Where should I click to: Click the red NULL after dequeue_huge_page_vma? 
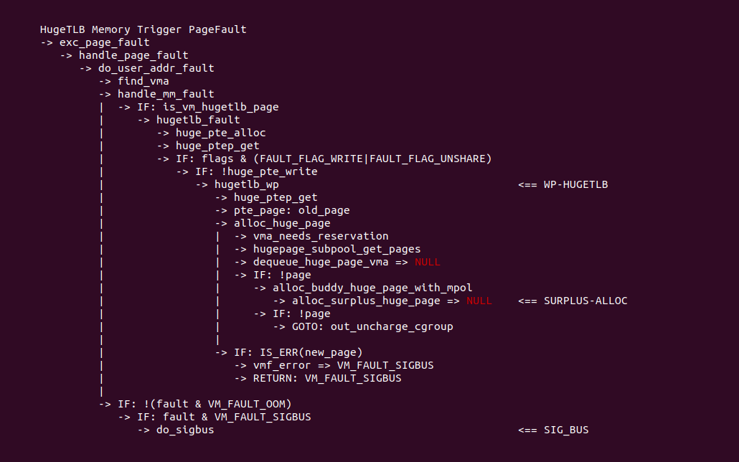click(428, 262)
